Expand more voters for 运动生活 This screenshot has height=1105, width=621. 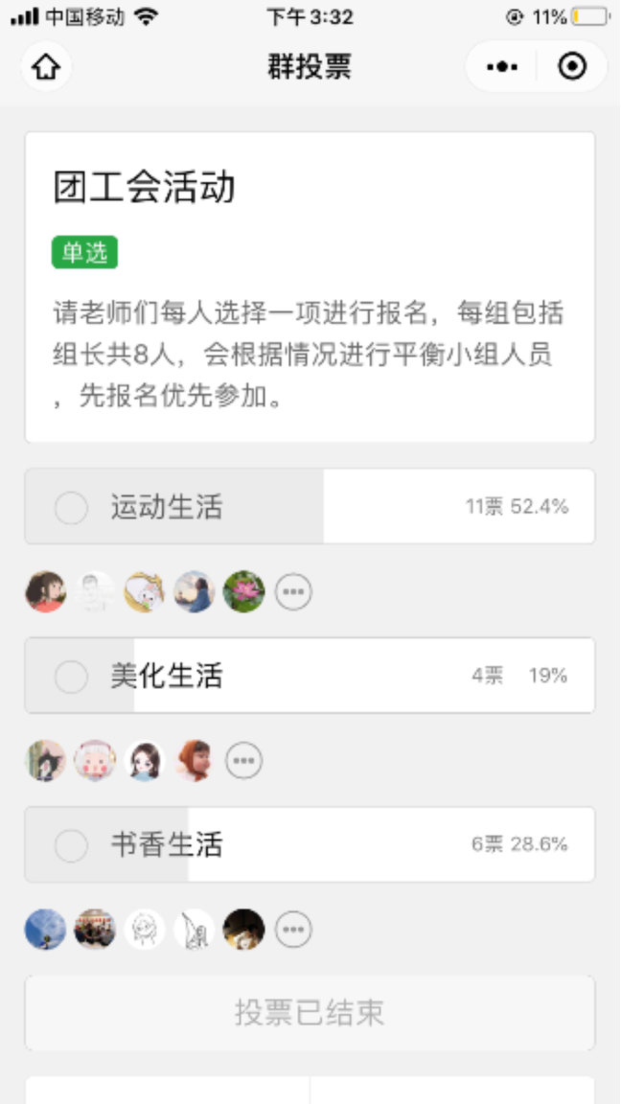(294, 592)
